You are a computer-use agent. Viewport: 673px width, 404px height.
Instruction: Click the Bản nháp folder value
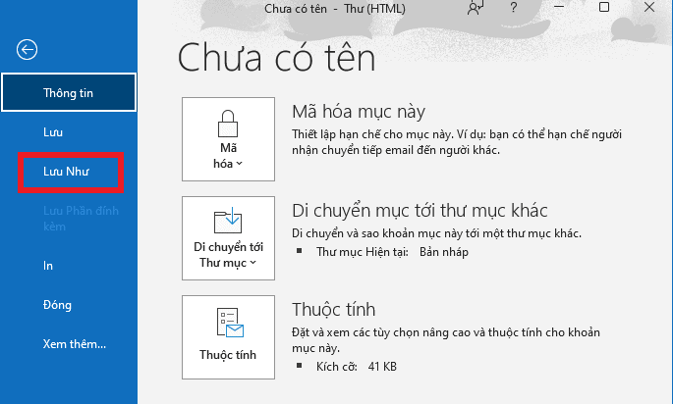444,252
